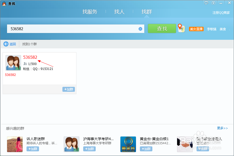The image size is (234, 156).
Task: Click the QQ penguin logo icon
Action: (x=4, y=4)
